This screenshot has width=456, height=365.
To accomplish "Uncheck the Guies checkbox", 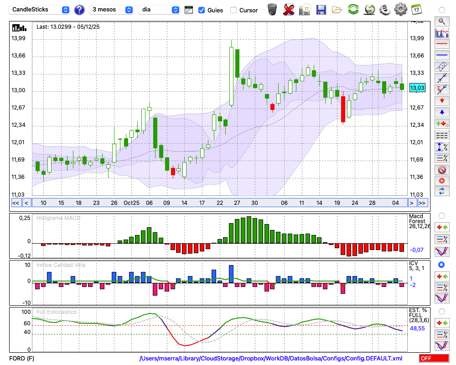I will click(202, 10).
